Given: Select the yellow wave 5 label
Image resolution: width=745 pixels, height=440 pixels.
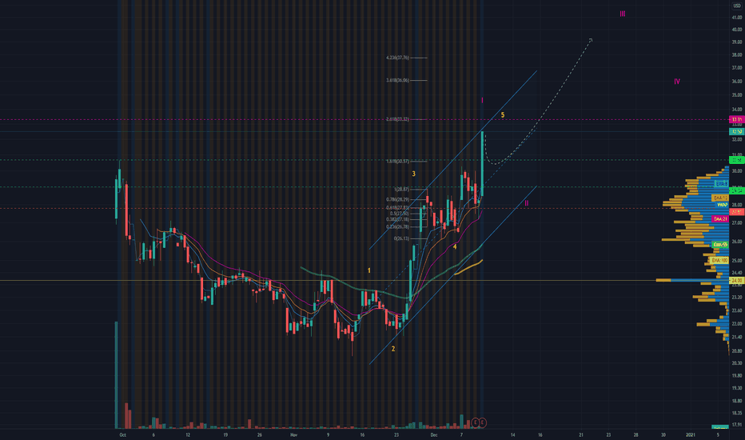Looking at the screenshot, I should coord(503,115).
